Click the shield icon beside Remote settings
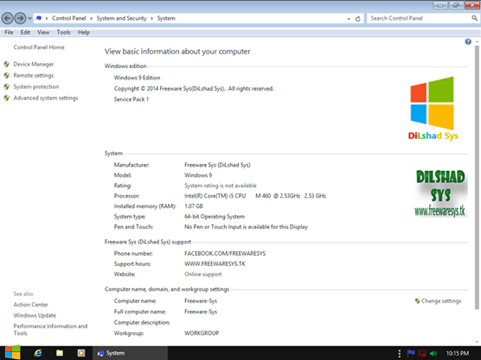This screenshot has height=360, width=481. pos(7,75)
